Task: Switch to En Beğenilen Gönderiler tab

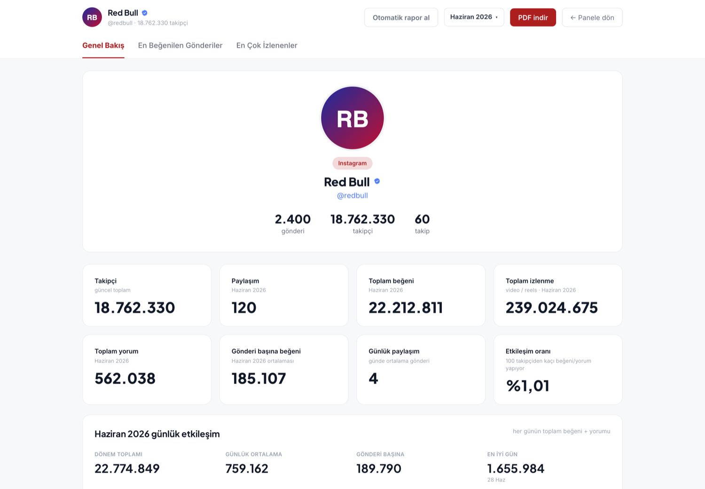Action: point(180,46)
